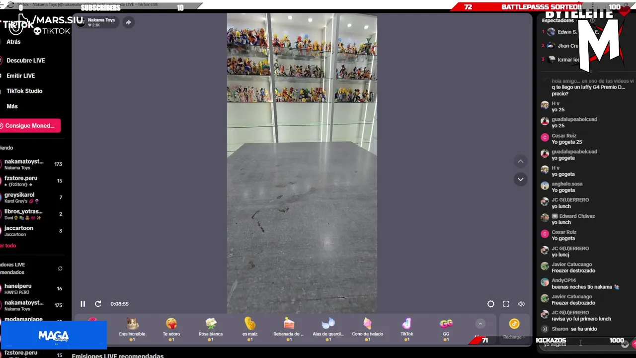The width and height of the screenshot is (636, 358).
Task: Click Edward Chávez username in chat
Action: tap(576, 216)
